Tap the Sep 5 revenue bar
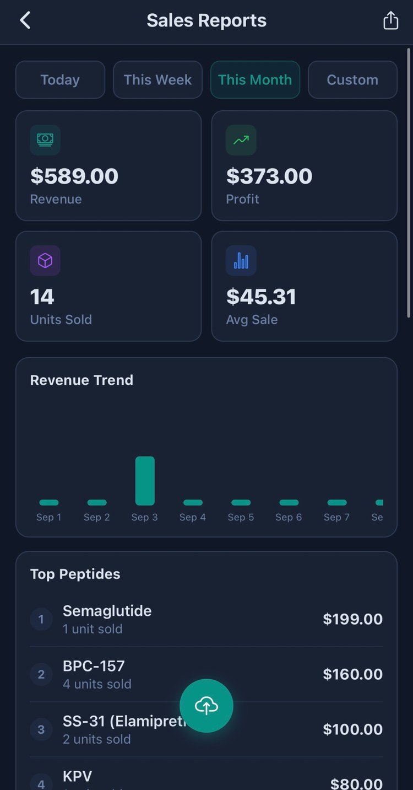Viewport: 413px width, 790px height. (x=241, y=502)
